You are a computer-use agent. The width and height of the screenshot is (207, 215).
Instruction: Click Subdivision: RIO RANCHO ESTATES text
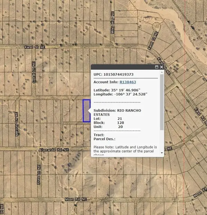[117, 112]
